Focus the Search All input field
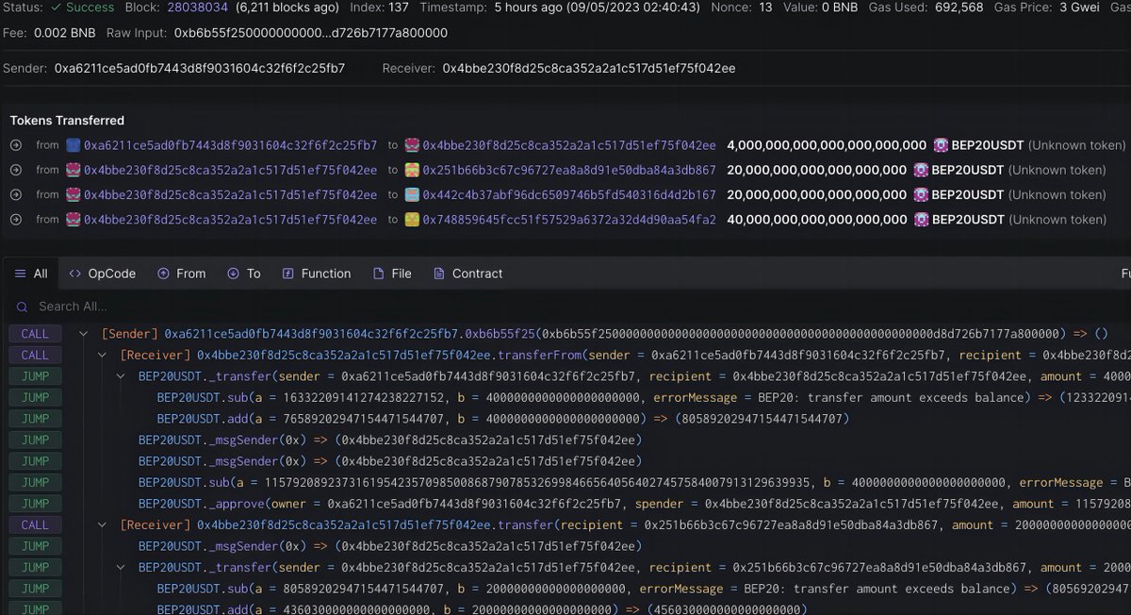 (565, 307)
